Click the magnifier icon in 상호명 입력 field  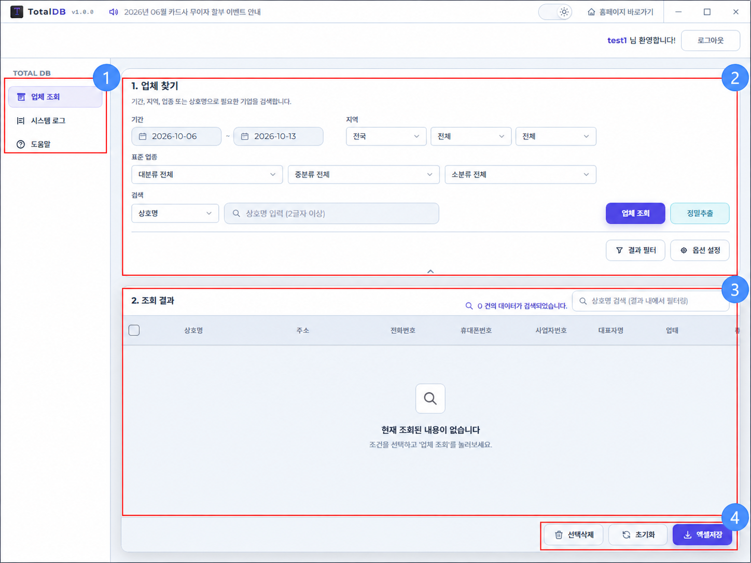click(x=237, y=214)
